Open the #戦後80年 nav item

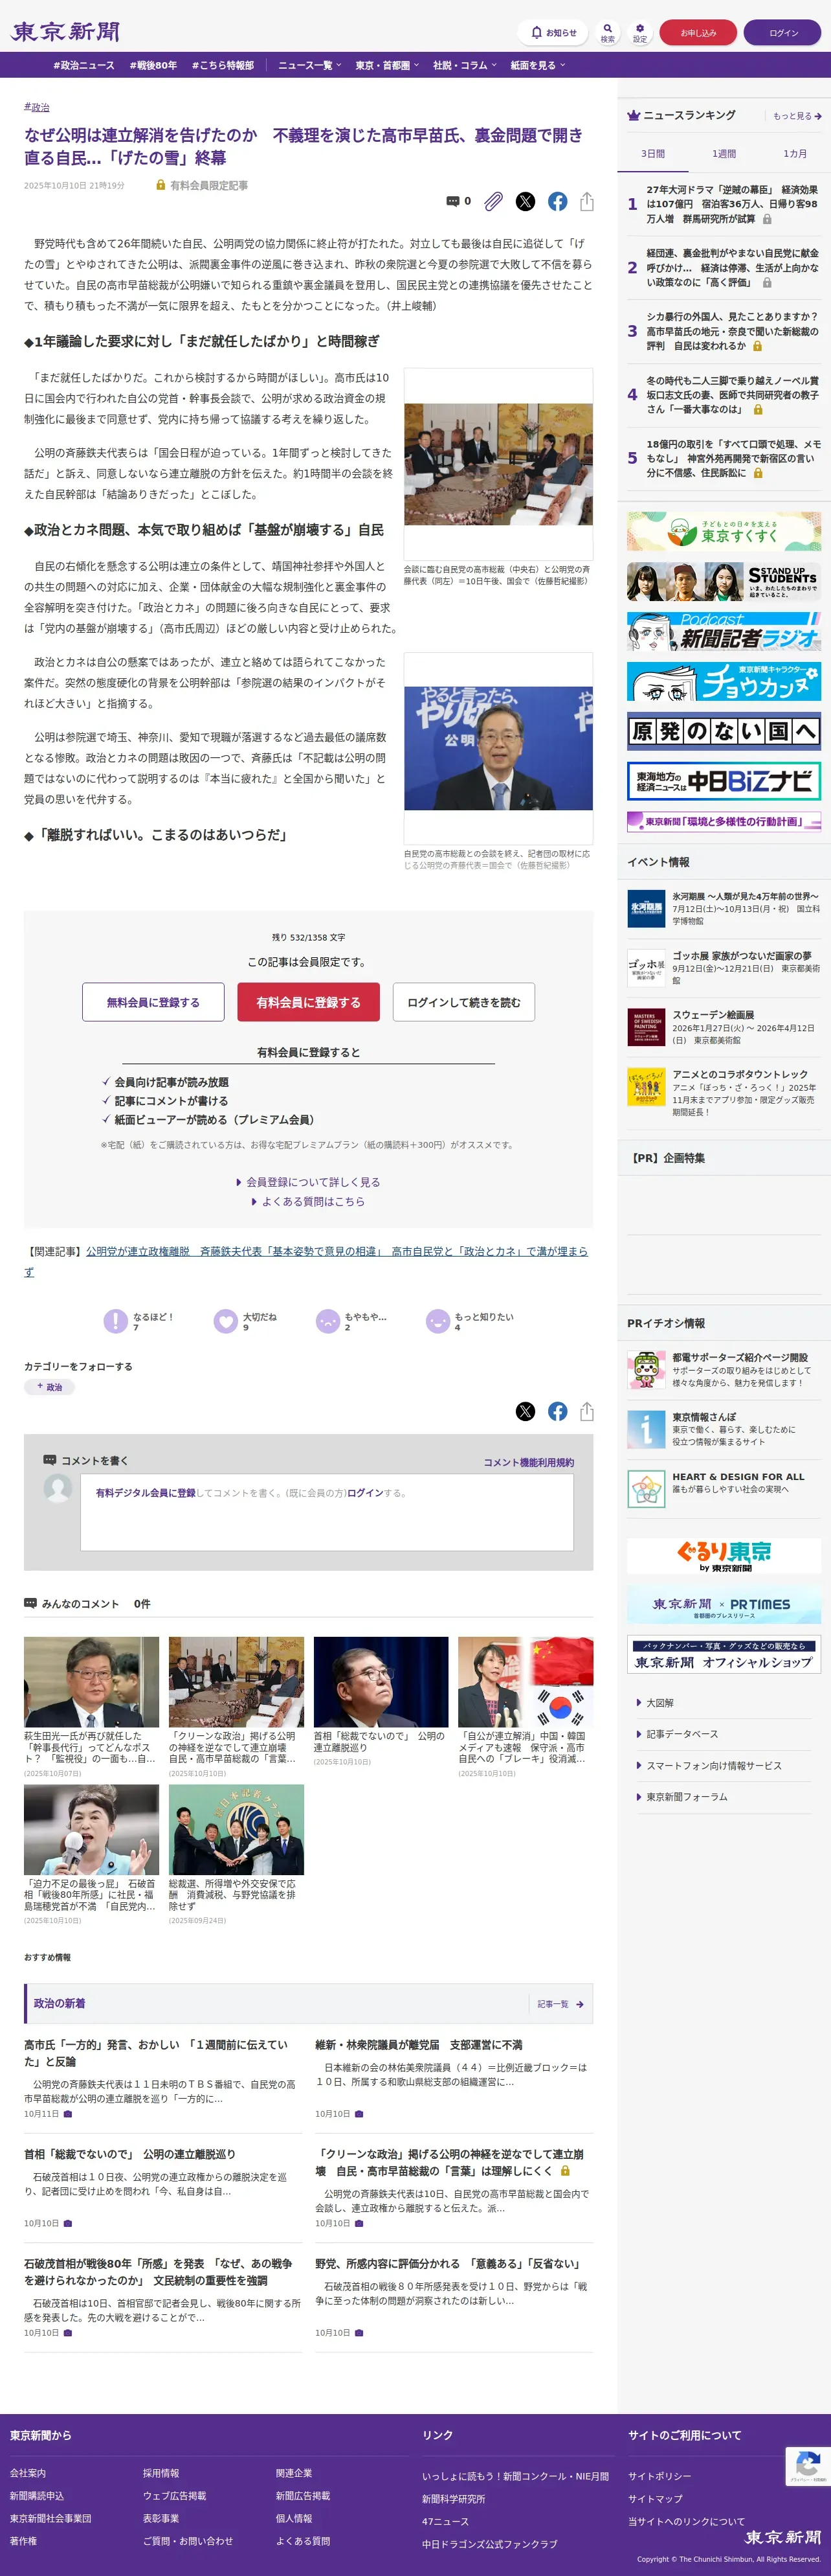153,65
